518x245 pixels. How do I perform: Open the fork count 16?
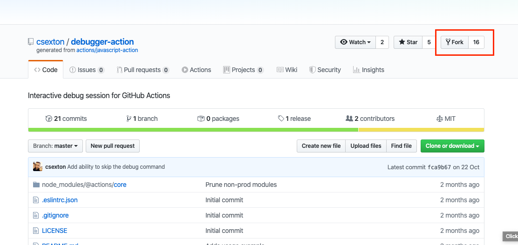pyautogui.click(x=476, y=42)
